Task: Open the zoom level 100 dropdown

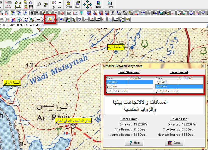Action: coord(60,3)
